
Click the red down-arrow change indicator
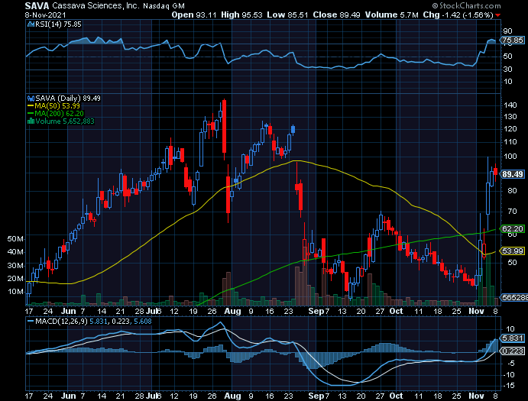pos(497,15)
